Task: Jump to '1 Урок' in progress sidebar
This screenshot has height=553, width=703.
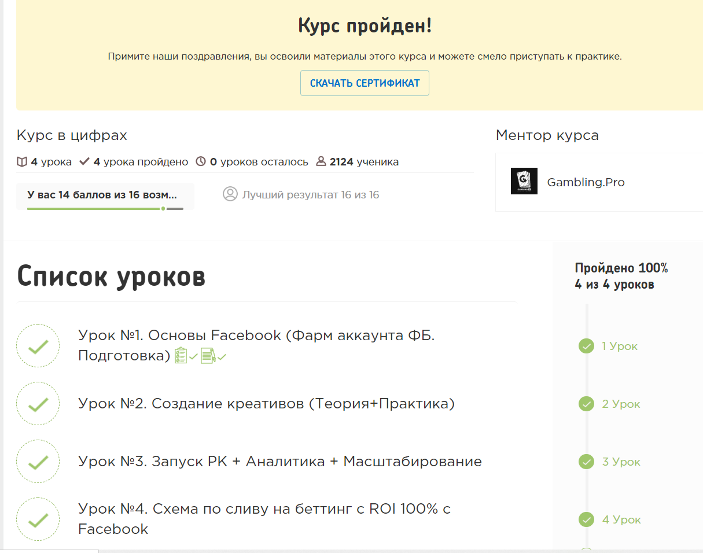Action: (620, 346)
